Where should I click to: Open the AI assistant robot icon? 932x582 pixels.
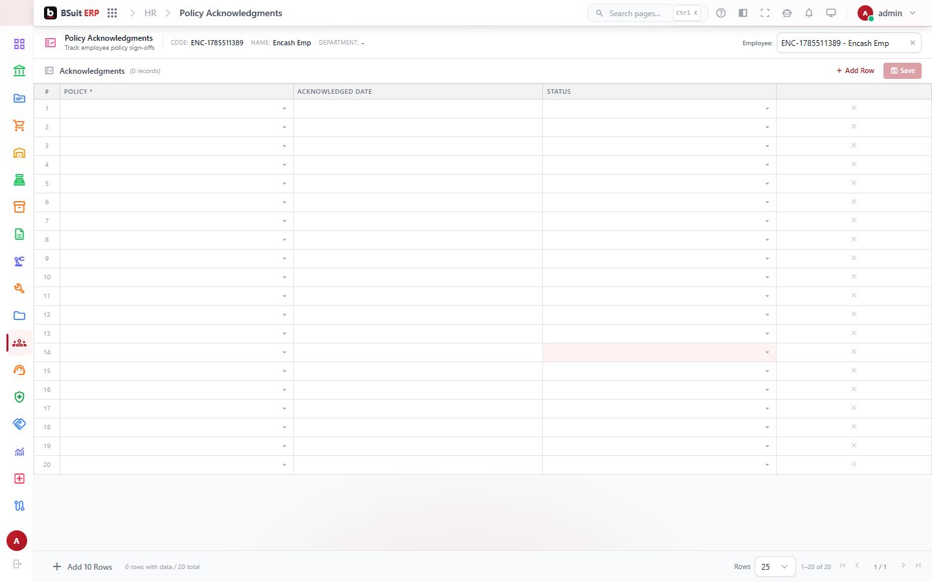(787, 13)
